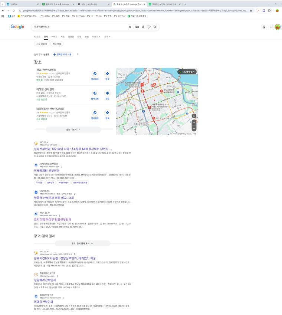Click 미즈힐 산부인과 pin on map

(154, 118)
